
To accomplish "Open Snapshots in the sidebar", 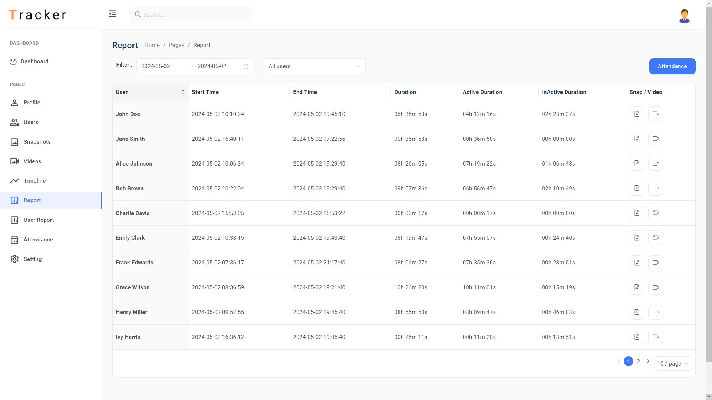I will click(x=37, y=142).
